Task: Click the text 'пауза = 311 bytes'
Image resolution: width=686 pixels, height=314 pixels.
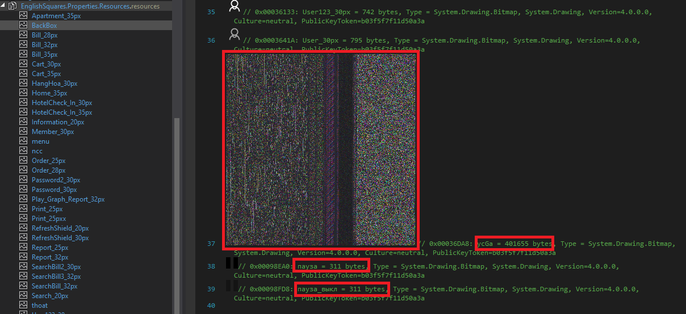Action: click(333, 266)
